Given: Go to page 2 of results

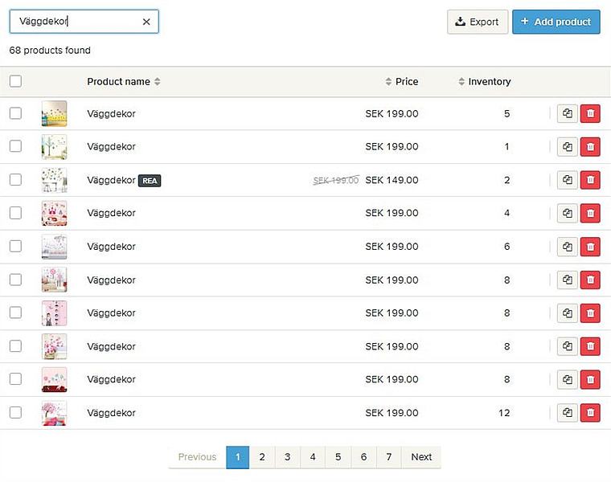Looking at the screenshot, I should (262, 457).
